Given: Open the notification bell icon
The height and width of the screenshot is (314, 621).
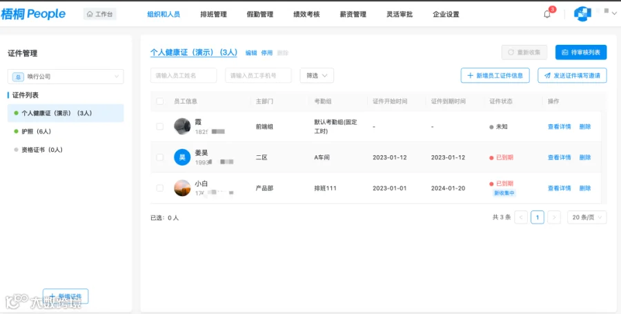Looking at the screenshot, I should pyautogui.click(x=547, y=14).
